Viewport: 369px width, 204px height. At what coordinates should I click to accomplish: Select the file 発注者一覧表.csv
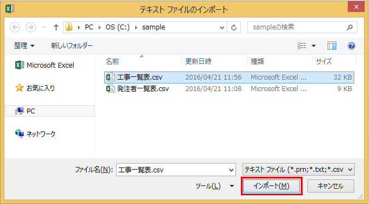[229, 89]
